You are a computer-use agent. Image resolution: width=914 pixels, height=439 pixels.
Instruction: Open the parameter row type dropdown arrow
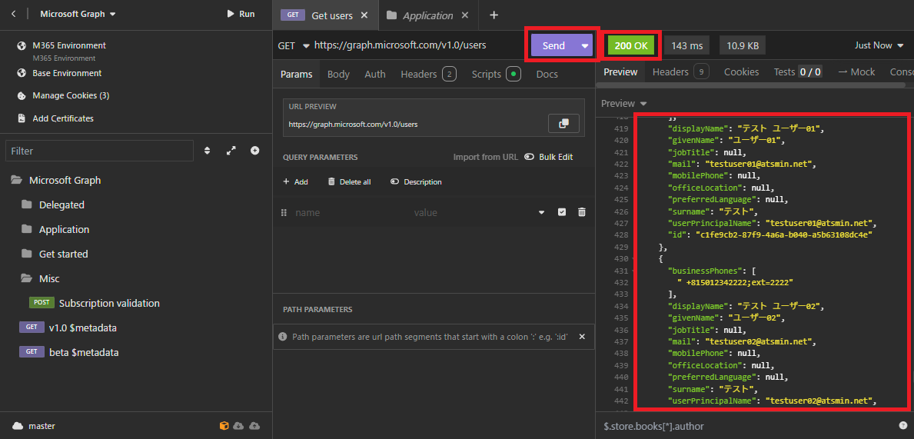click(541, 213)
